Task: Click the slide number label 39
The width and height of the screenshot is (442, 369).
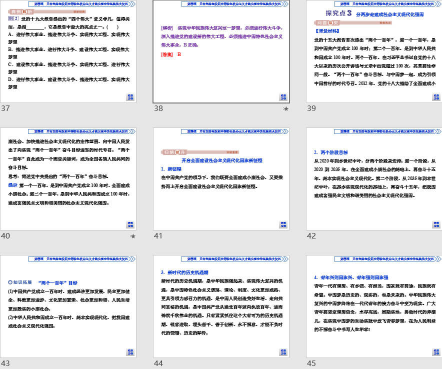Action: point(311,108)
